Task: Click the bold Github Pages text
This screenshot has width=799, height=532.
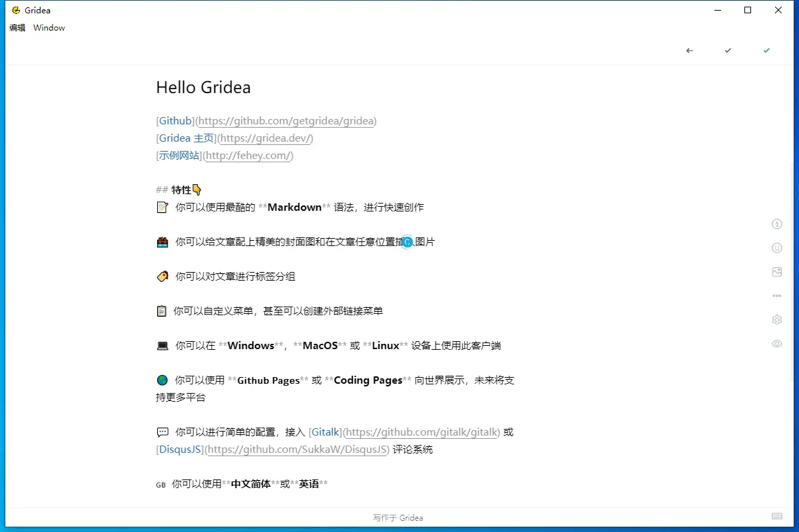Action: pyautogui.click(x=268, y=380)
